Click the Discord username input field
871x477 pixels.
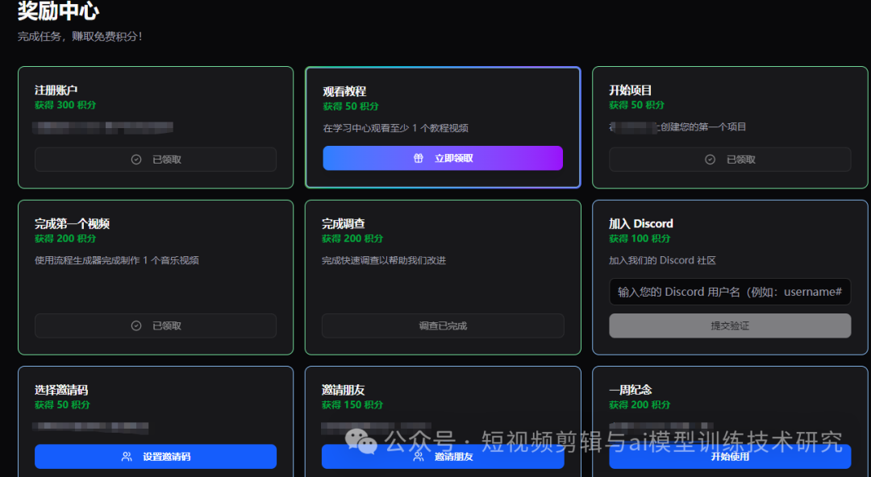click(x=729, y=292)
